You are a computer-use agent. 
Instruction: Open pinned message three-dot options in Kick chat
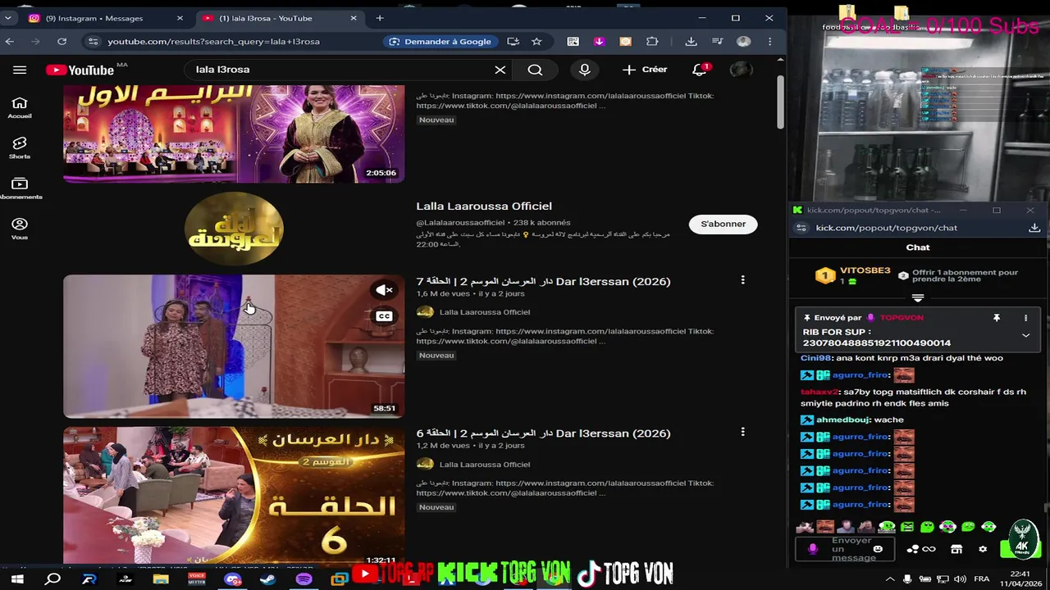(x=1025, y=318)
